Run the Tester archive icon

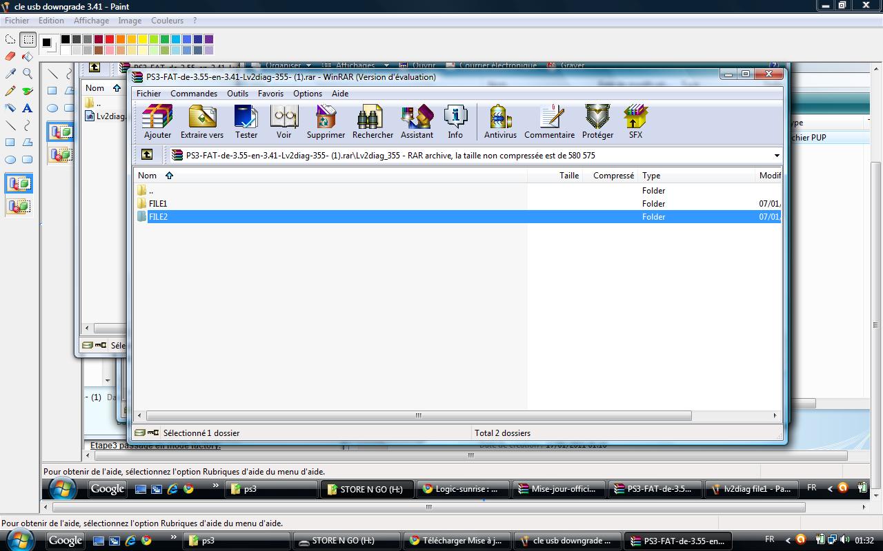coord(246,122)
